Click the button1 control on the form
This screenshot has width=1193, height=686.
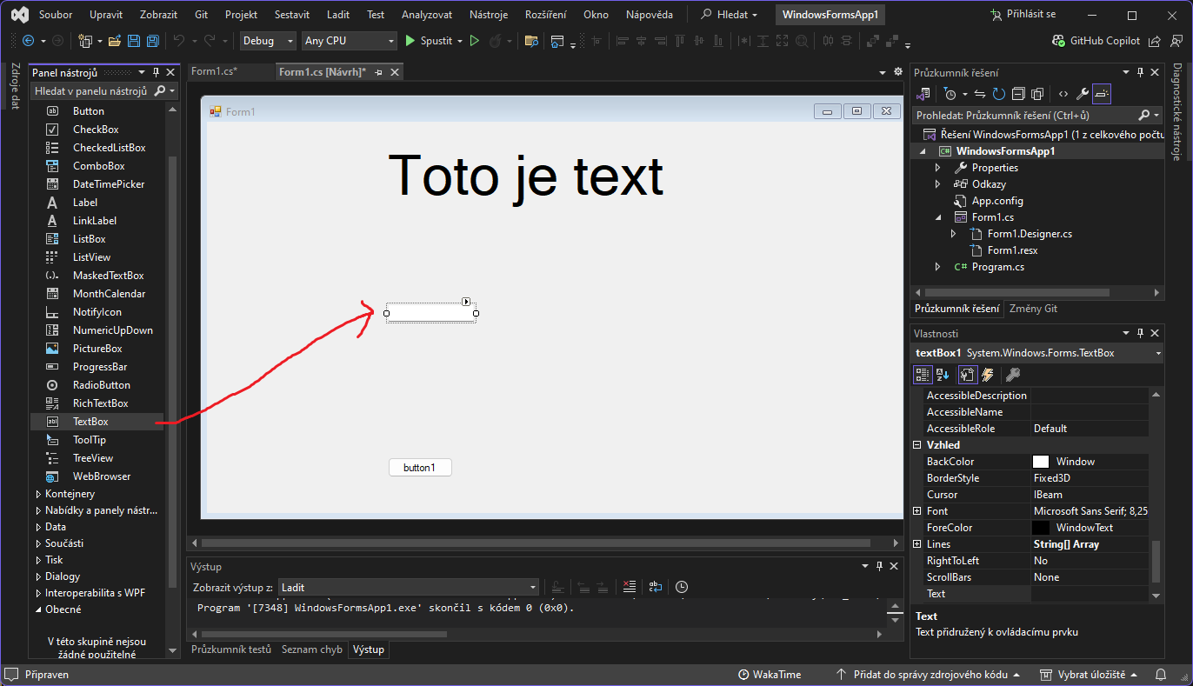coord(419,468)
